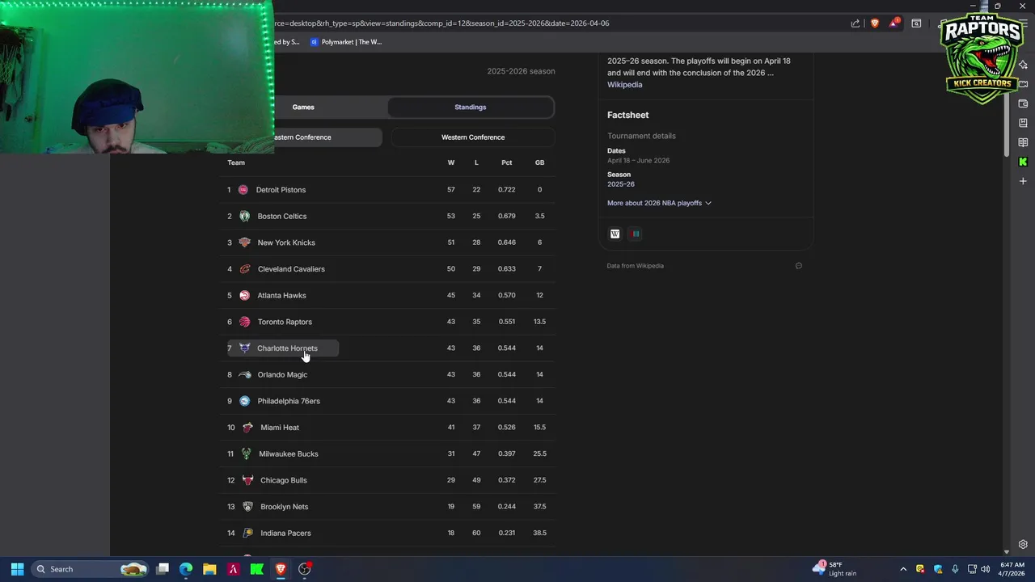
Task: Open the Charlotte Hornets team row
Action: (281, 348)
